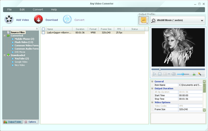Sort list by Duration column header
208x131 pixels.
click(80, 29)
